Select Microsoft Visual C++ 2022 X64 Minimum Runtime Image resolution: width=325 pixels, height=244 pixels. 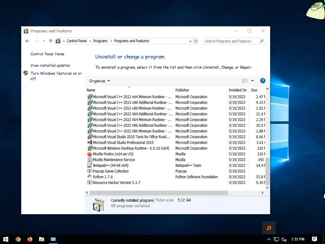[x=132, y=120]
